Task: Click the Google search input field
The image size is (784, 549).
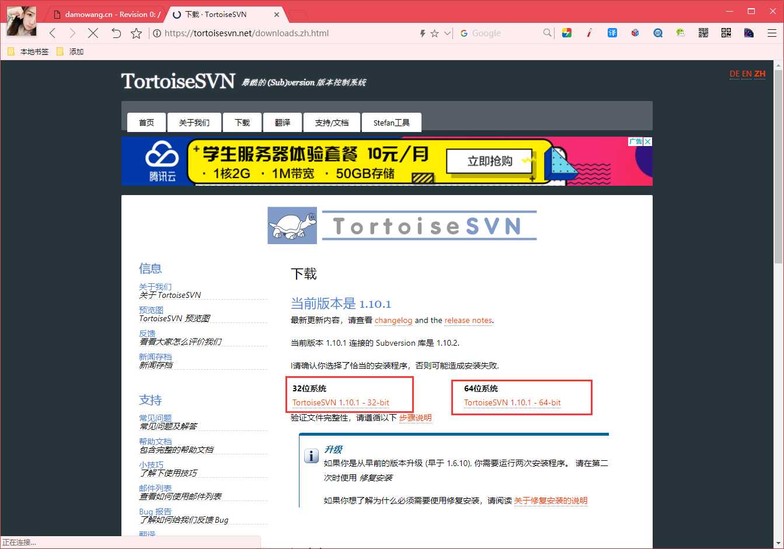Action: click(x=506, y=33)
